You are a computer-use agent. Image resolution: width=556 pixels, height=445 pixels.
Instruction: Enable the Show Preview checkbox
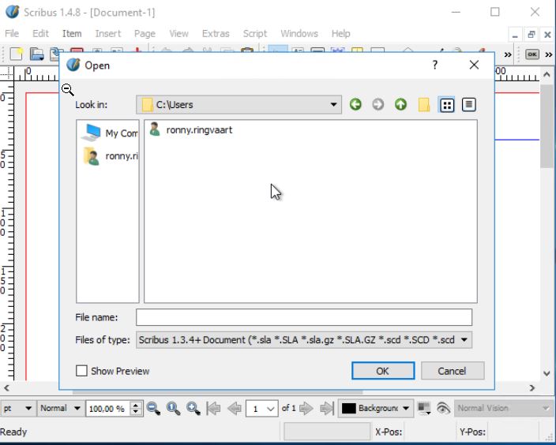pos(81,371)
